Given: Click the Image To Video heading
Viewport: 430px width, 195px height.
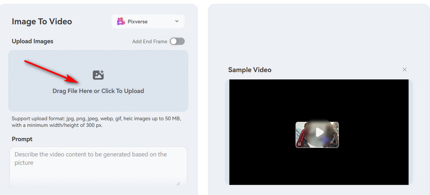Looking at the screenshot, I should click(42, 21).
